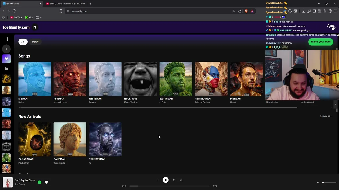Open the Kick bookmark
This screenshot has width=339, height=190.
29,17
